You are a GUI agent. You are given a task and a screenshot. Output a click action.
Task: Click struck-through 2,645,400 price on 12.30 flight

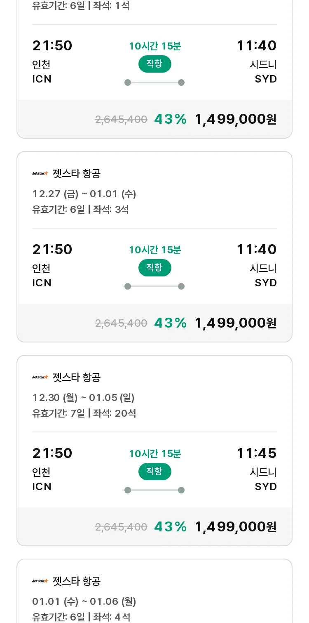121,527
